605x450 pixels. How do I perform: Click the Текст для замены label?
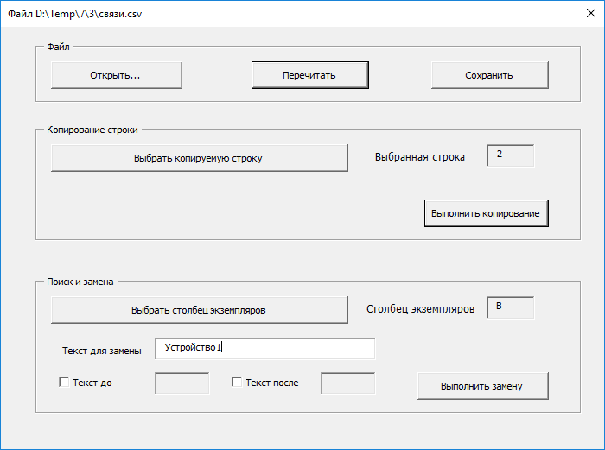102,351
